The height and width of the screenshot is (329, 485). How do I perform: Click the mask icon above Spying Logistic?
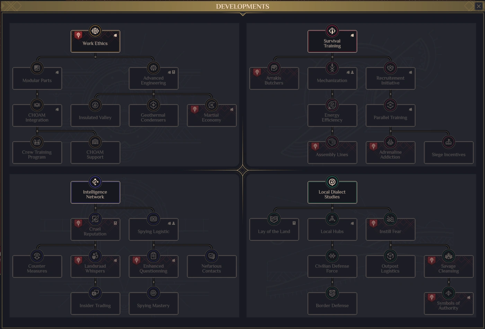coord(153,219)
